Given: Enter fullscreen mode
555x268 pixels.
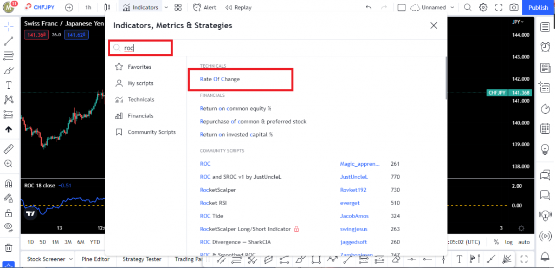Looking at the screenshot, I should tap(499, 8).
